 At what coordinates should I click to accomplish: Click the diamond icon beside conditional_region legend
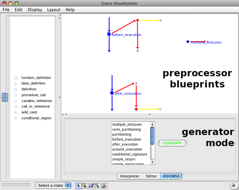pyautogui.click(x=16, y=118)
